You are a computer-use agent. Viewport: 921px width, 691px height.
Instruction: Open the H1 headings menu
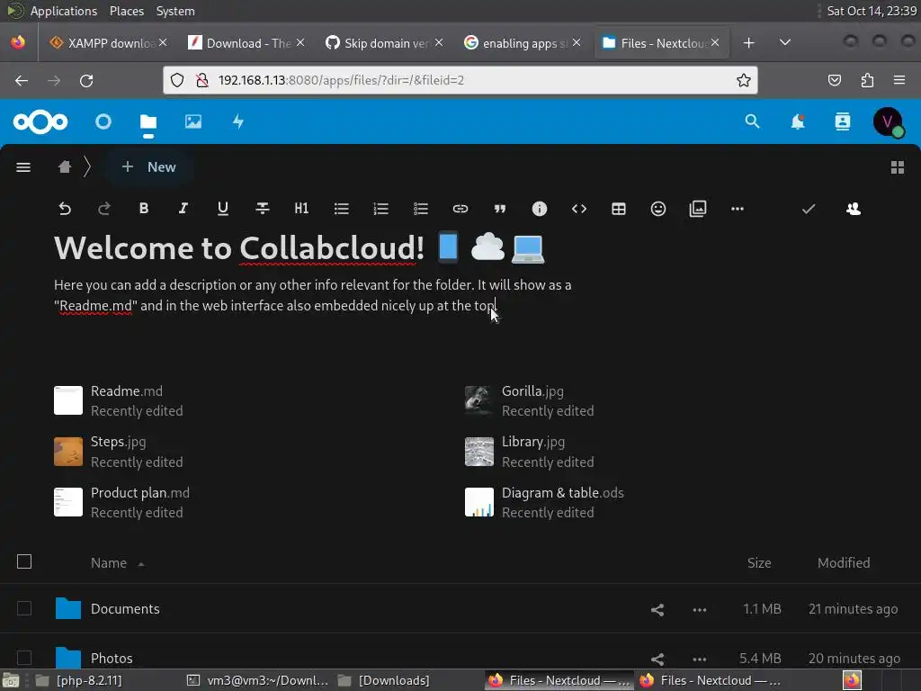pyautogui.click(x=301, y=209)
